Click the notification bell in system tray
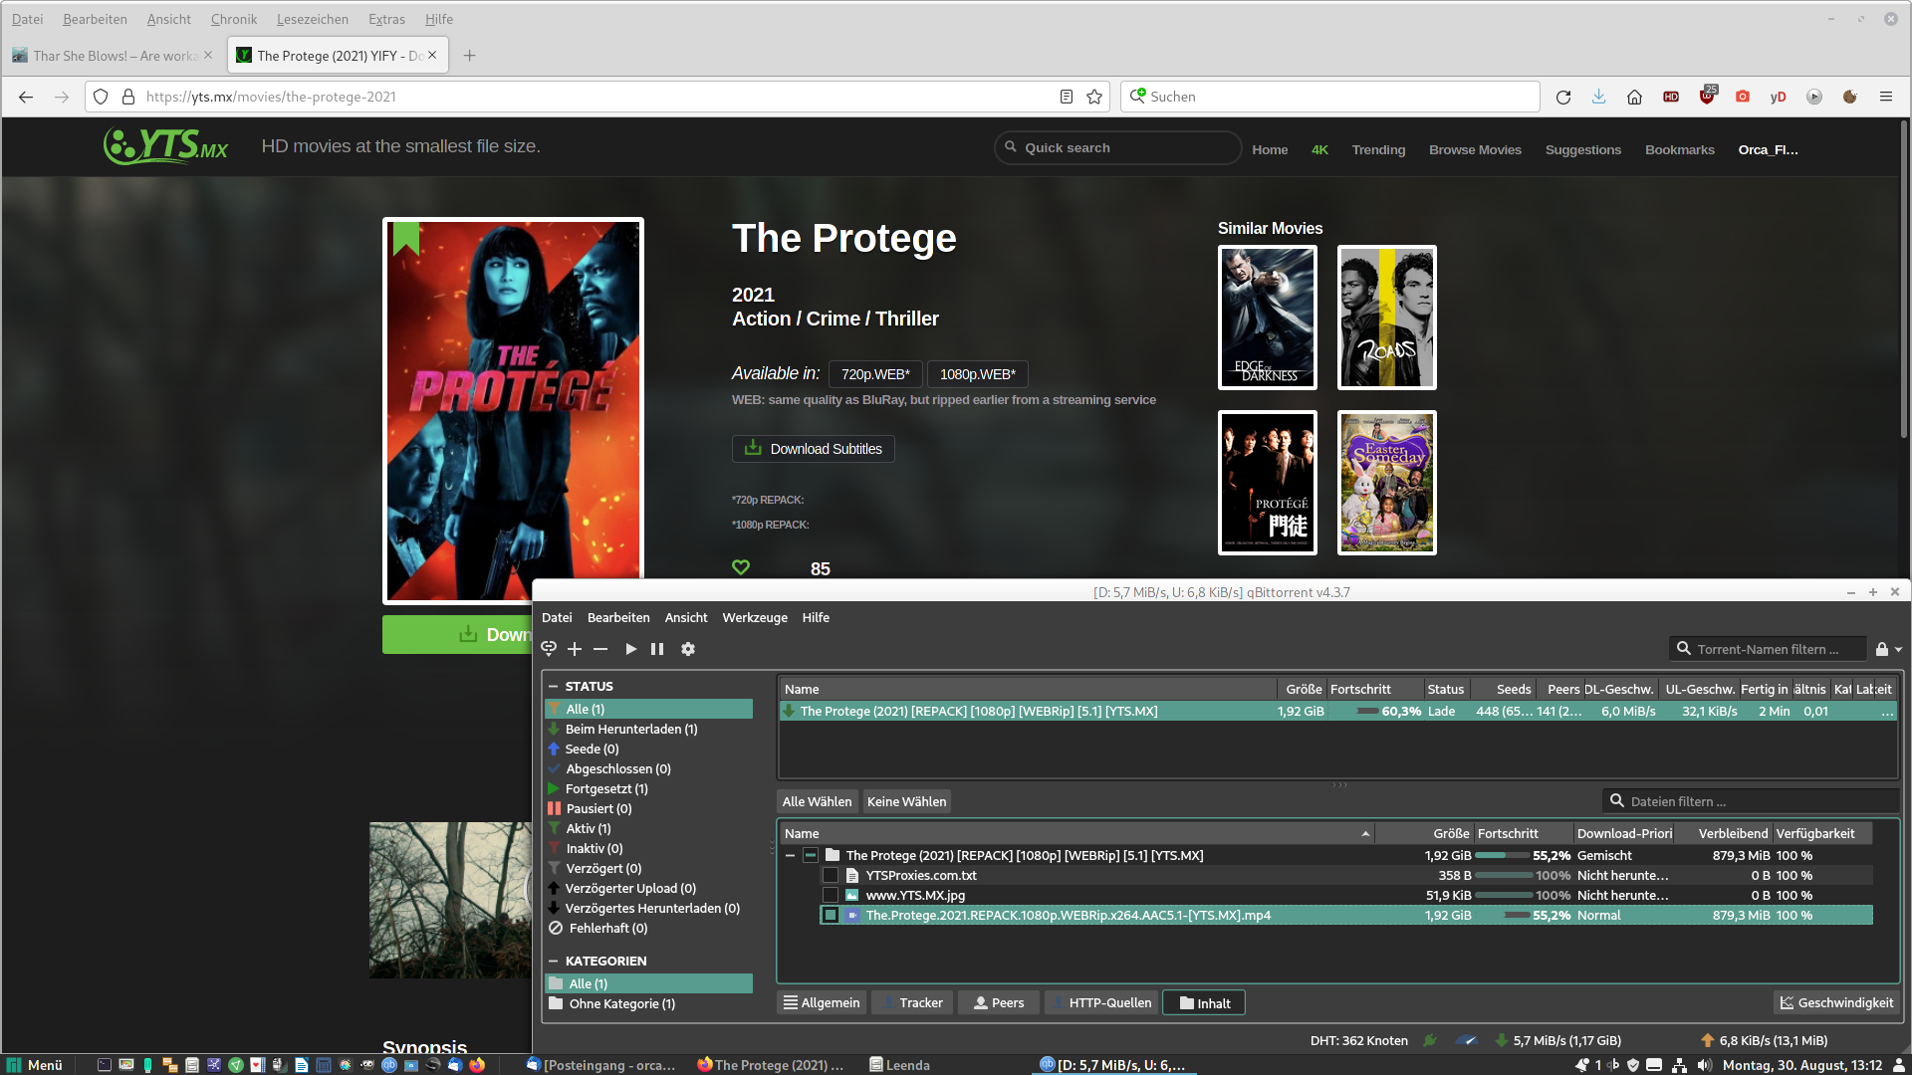 click(x=1582, y=1065)
